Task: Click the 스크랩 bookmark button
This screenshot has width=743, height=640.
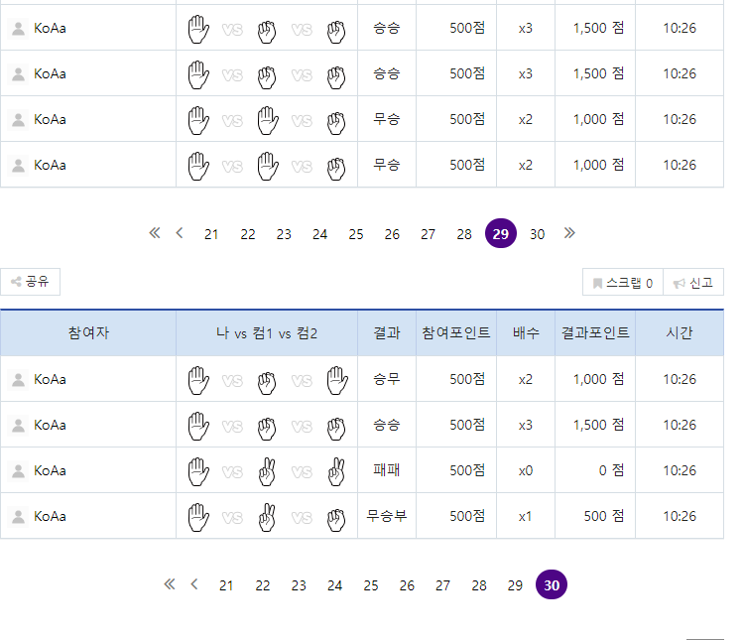Action: (x=622, y=283)
